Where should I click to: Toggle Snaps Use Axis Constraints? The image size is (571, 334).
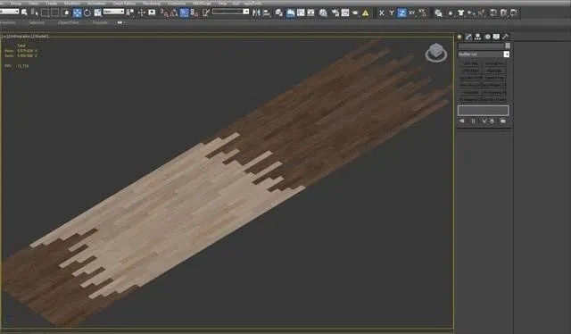422,13
